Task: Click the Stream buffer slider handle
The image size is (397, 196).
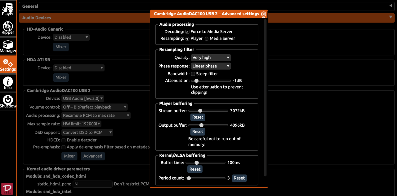Action: pos(200,111)
